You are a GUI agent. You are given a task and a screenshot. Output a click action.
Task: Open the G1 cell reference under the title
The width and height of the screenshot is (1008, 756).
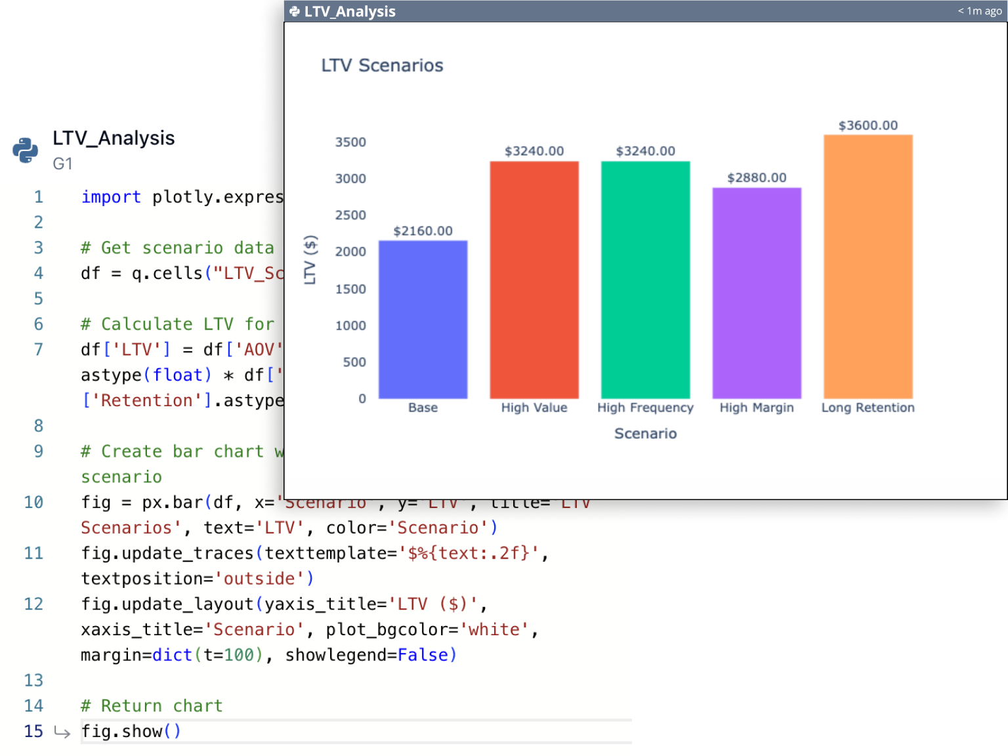pyautogui.click(x=63, y=165)
